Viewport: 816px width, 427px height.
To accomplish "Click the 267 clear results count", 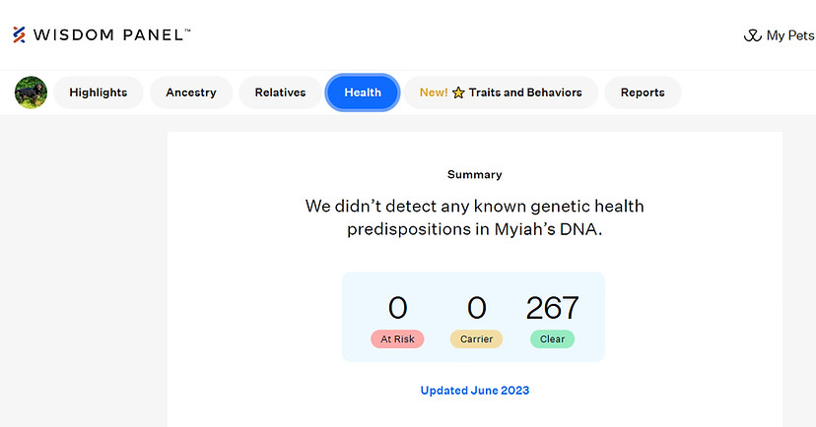I will pos(552,308).
